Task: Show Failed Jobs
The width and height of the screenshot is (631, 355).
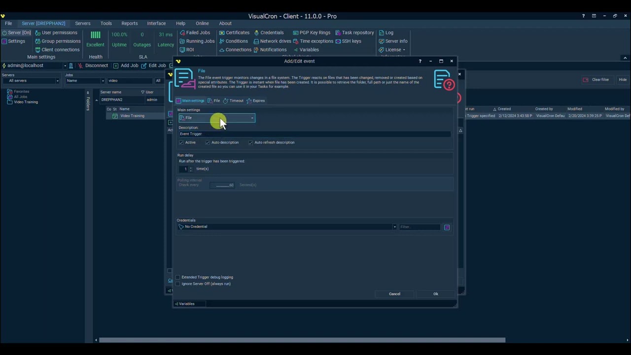Action: (195, 33)
